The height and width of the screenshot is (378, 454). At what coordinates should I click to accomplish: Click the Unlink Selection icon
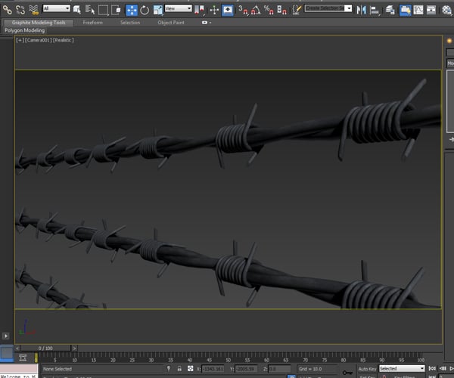(x=20, y=10)
